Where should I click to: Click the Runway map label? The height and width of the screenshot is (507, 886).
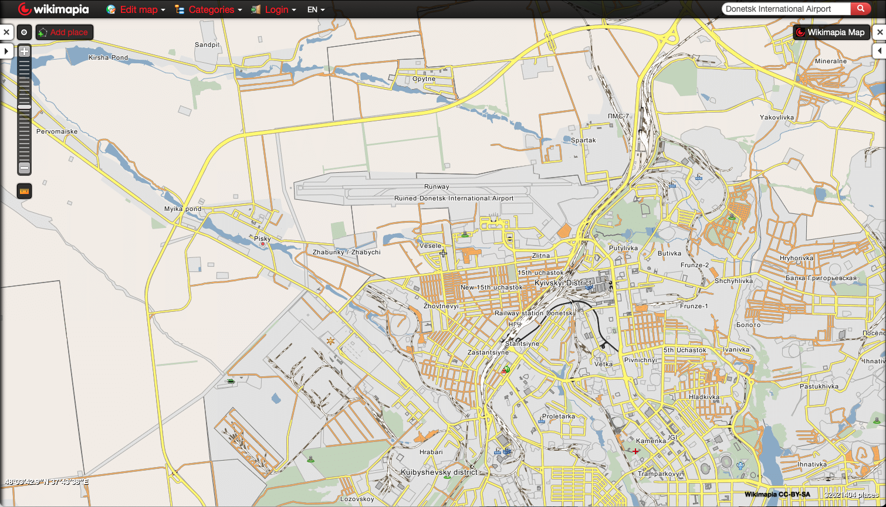[437, 186]
